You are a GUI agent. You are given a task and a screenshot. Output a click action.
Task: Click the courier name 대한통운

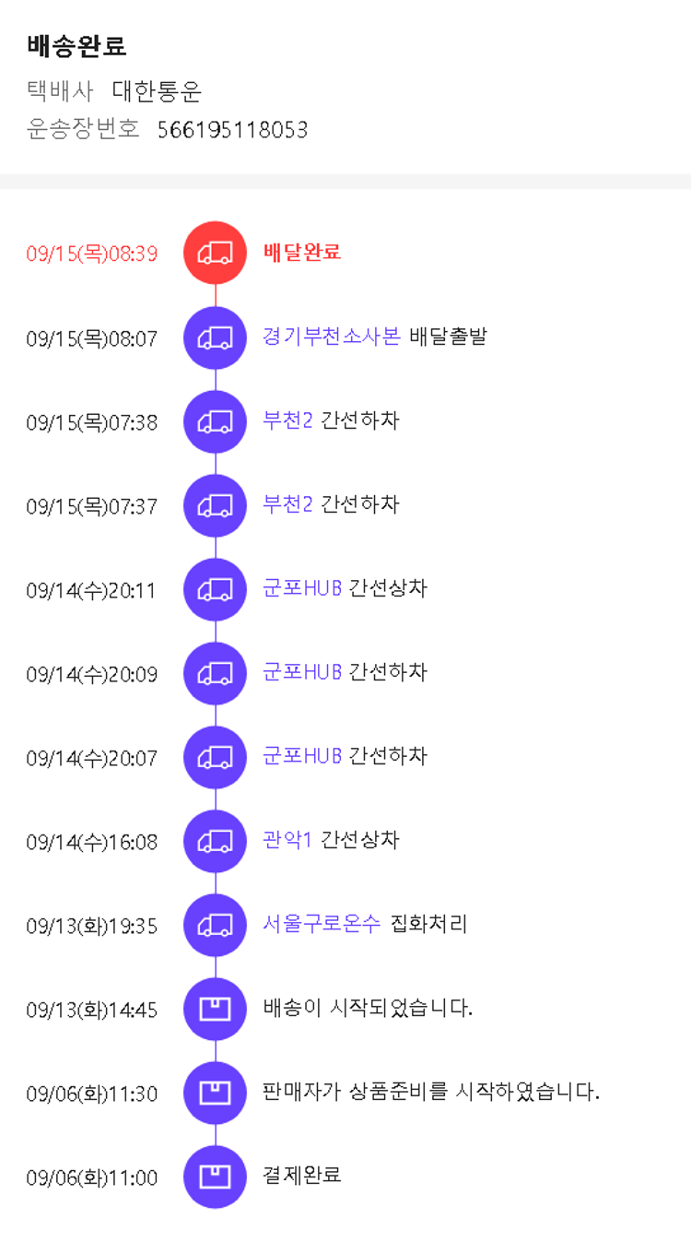point(157,91)
